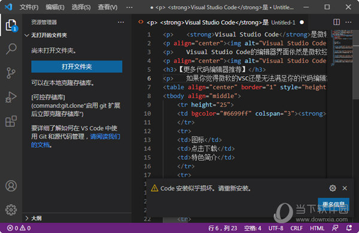
Task: Click the tbody align="middle" code line
Action: 202,96
